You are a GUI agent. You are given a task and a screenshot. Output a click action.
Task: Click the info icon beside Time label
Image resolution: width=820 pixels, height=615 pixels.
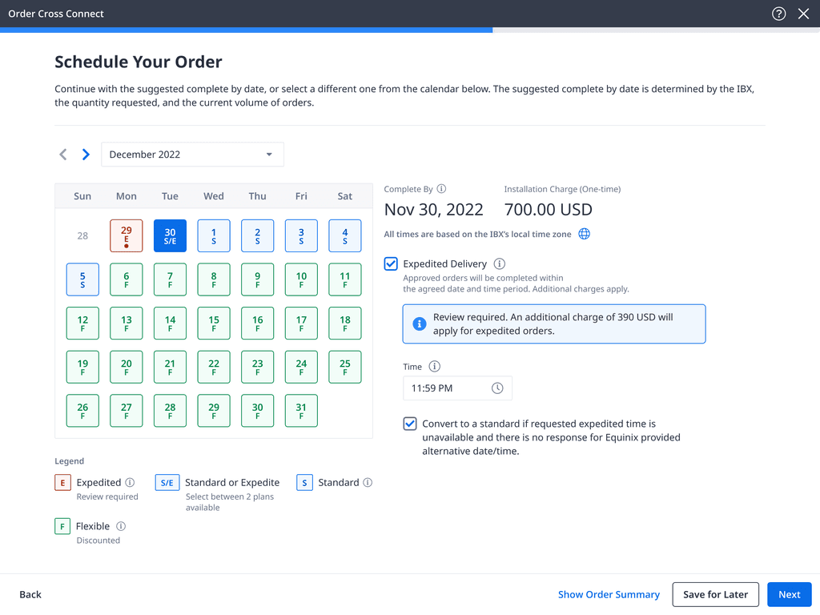point(434,367)
